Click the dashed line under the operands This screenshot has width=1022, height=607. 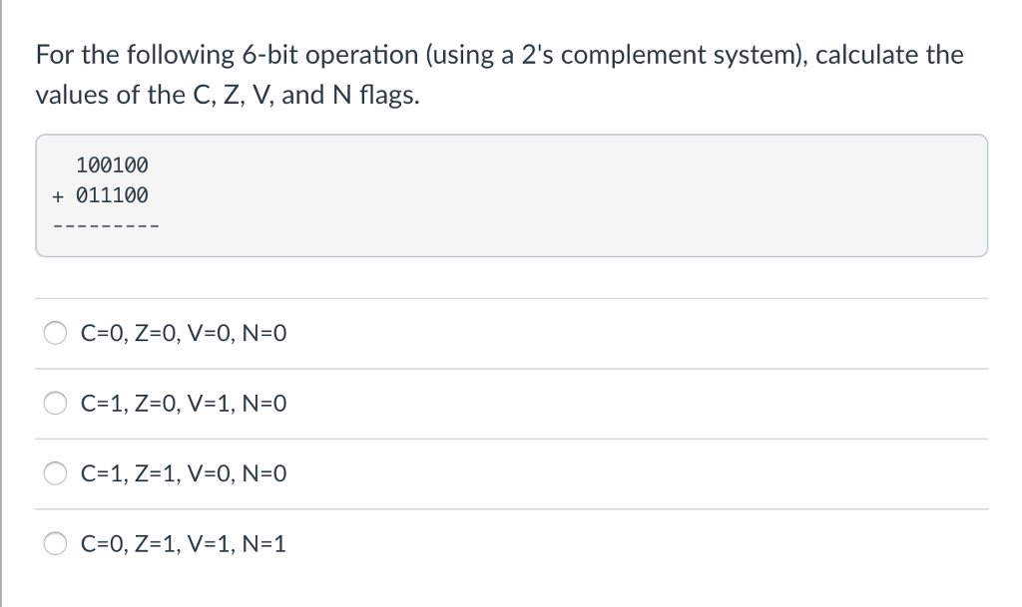tap(106, 226)
